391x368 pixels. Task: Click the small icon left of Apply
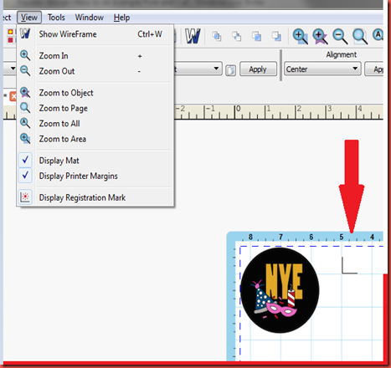(x=230, y=70)
